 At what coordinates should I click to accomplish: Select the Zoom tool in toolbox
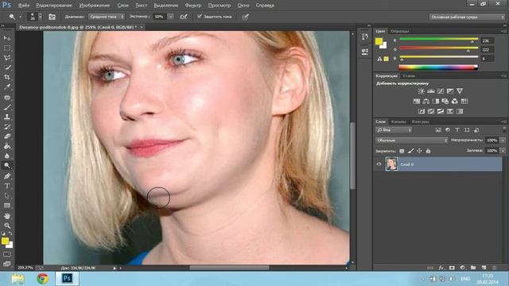coord(7,226)
